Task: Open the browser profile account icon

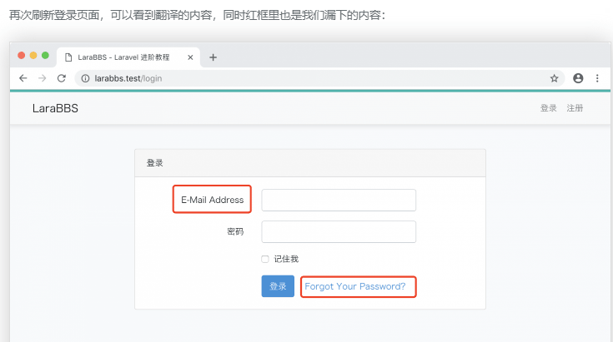Action: click(578, 78)
